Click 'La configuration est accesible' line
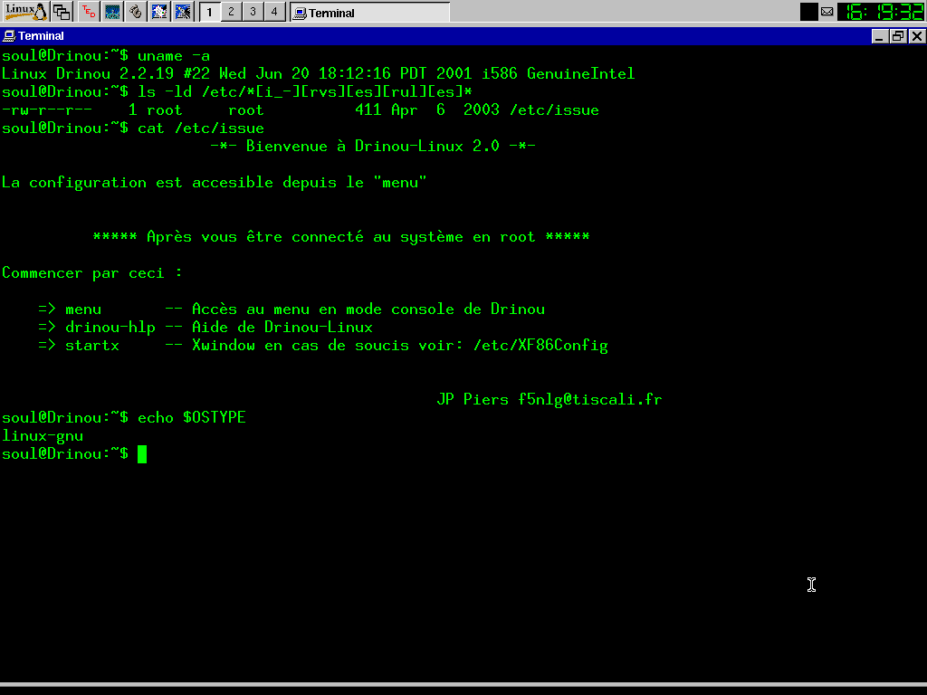The width and height of the screenshot is (927, 695). (x=214, y=183)
